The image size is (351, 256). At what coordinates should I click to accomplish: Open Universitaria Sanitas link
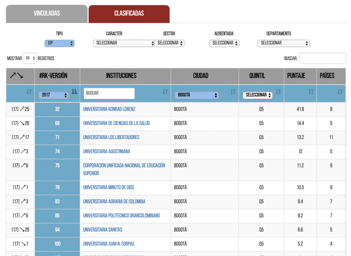(103, 230)
